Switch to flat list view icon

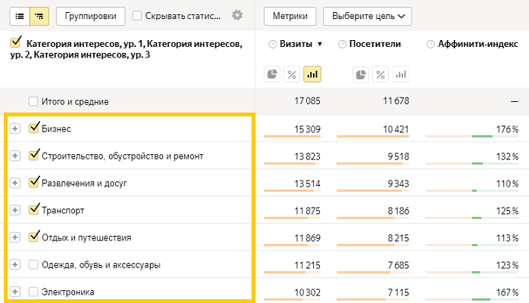20,15
